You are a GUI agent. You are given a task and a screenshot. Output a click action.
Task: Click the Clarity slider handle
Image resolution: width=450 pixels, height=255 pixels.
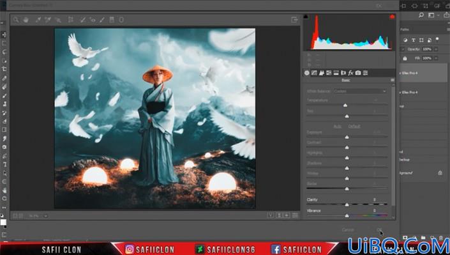click(347, 205)
